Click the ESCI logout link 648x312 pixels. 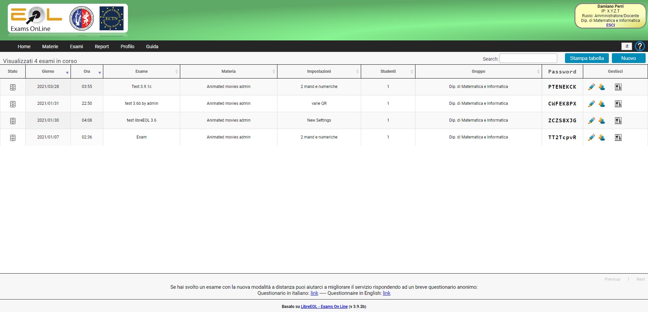[610, 25]
